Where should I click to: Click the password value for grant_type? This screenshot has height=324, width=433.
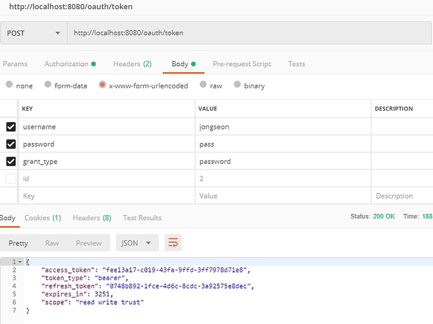(283, 162)
